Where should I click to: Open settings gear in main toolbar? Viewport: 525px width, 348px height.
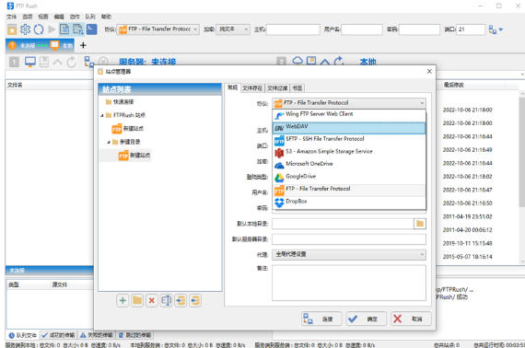pyautogui.click(x=25, y=29)
